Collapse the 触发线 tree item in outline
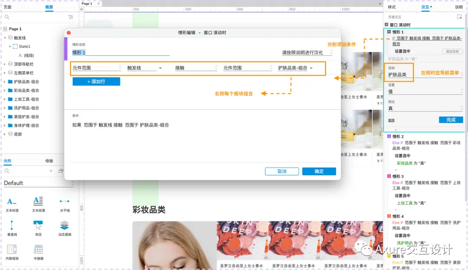The width and height of the screenshot is (468, 270). point(4,38)
